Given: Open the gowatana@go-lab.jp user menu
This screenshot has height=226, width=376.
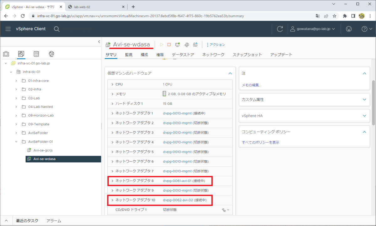Looking at the screenshot, I should click(x=313, y=29).
